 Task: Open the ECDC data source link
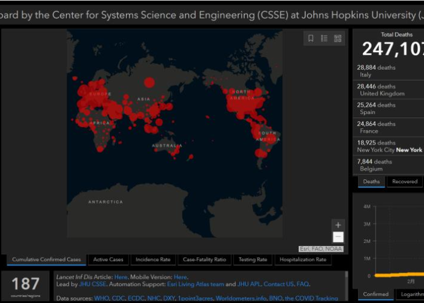(x=136, y=298)
